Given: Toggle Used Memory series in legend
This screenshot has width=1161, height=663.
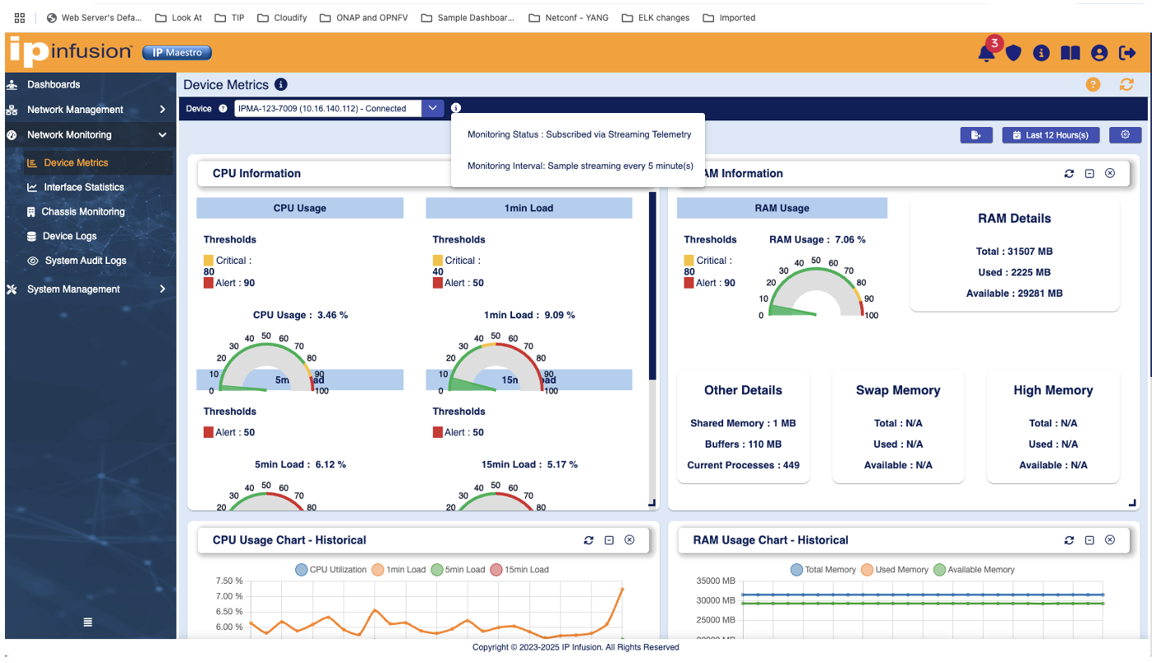Looking at the screenshot, I should [x=895, y=570].
